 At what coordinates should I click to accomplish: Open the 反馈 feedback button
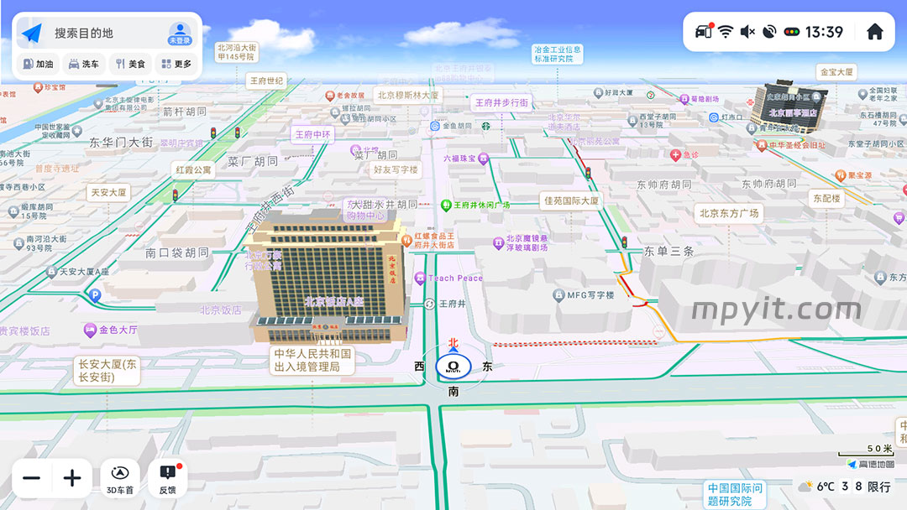[x=168, y=478]
